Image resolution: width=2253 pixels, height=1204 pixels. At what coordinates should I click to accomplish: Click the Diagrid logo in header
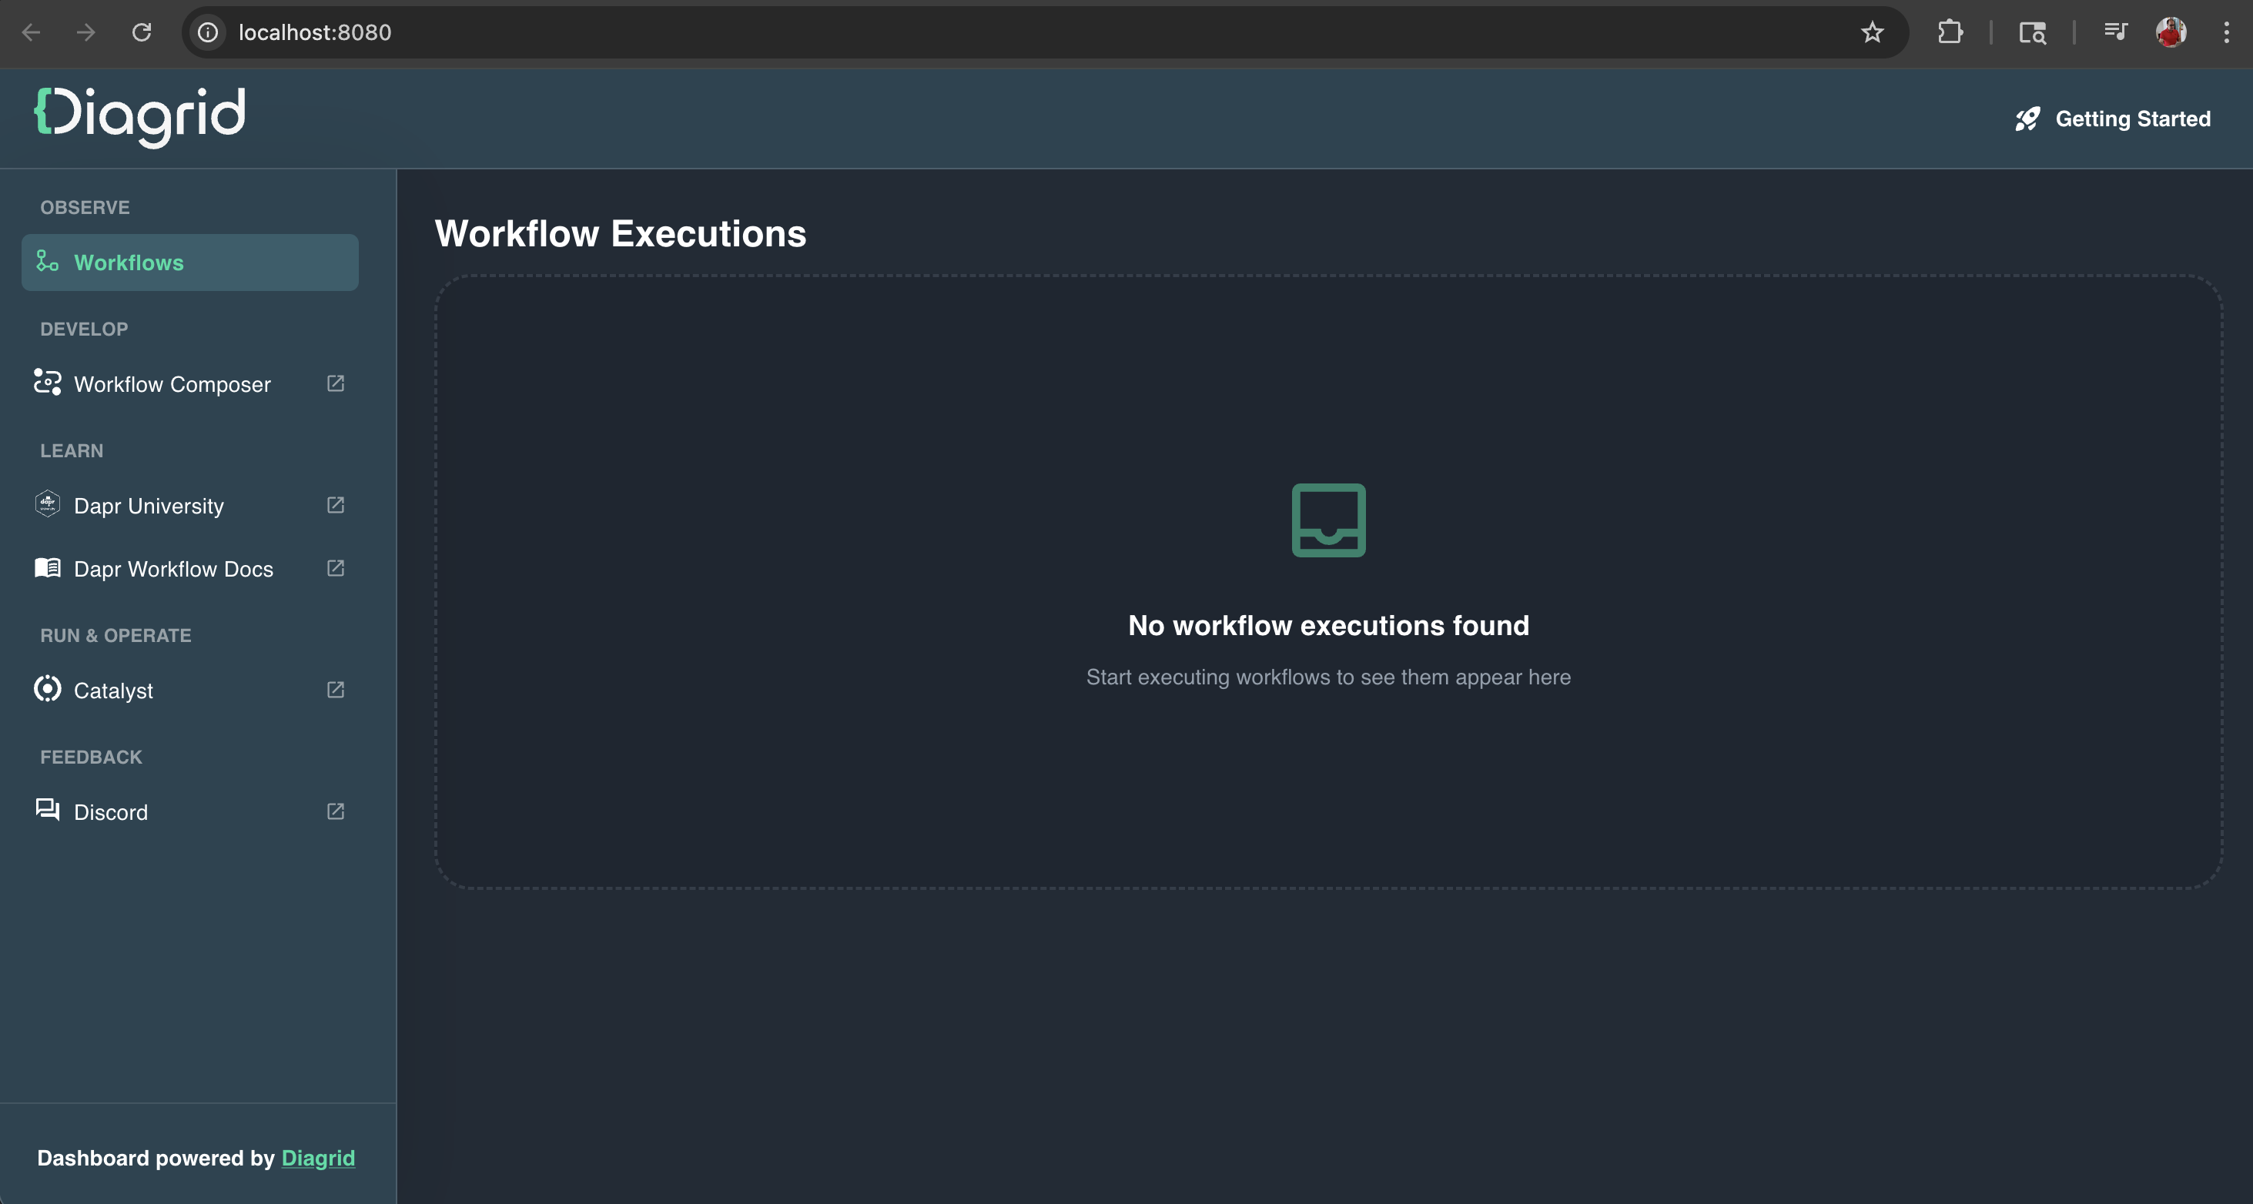click(x=140, y=115)
